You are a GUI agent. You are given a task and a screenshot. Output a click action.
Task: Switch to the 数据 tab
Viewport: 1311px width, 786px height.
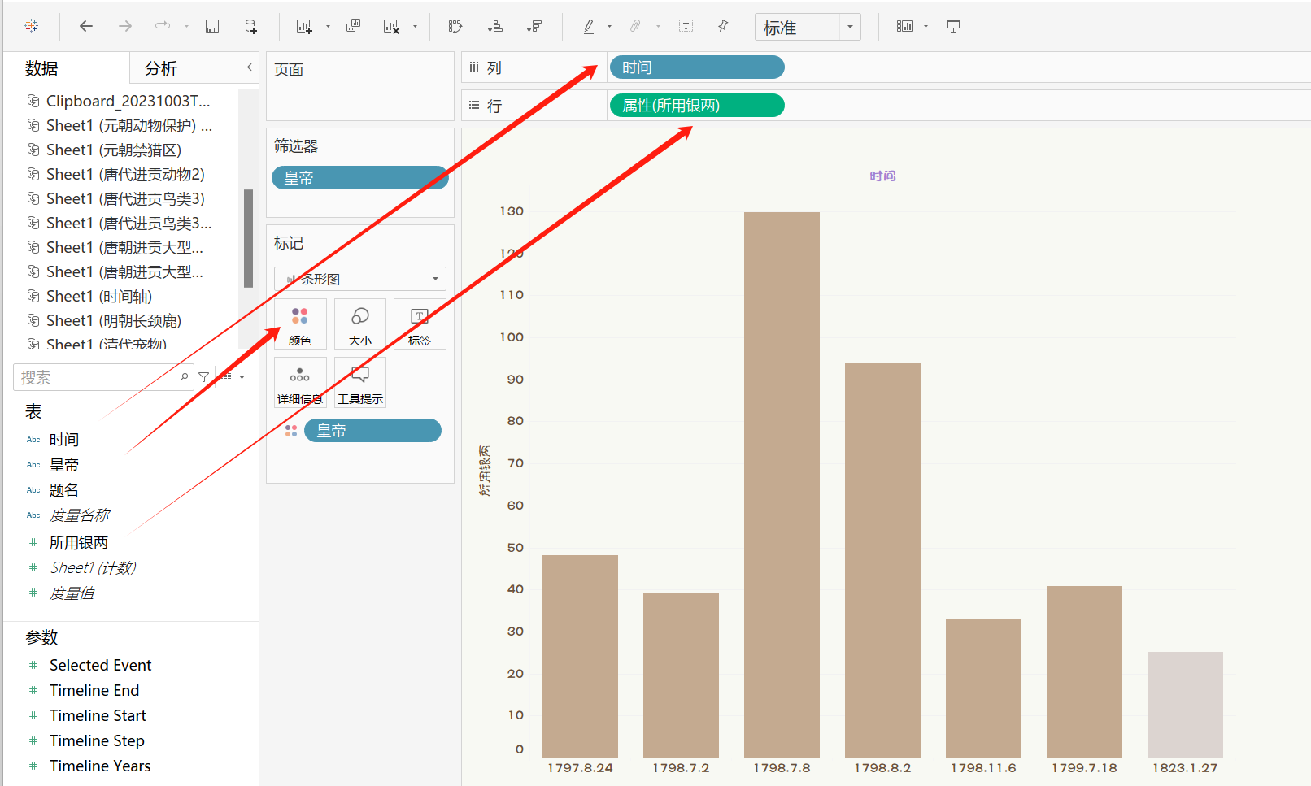[41, 69]
